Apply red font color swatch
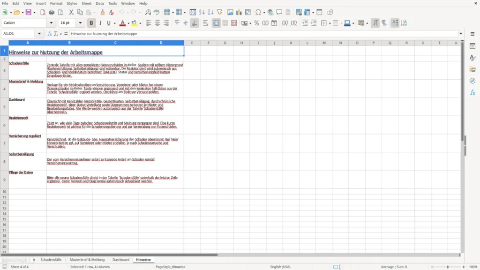Viewport: 480px width, 270px height. [x=122, y=23]
